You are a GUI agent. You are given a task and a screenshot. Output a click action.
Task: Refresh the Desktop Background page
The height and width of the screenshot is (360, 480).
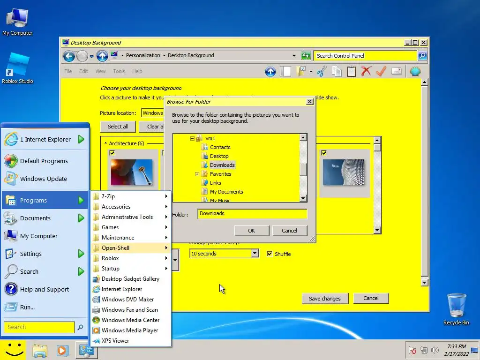tap(306, 56)
